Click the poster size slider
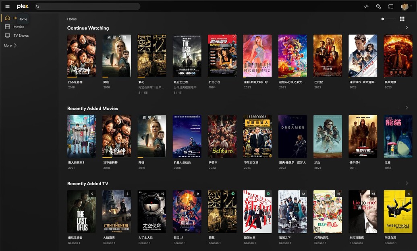Image resolution: width=417 pixels, height=251 pixels. click(389, 19)
